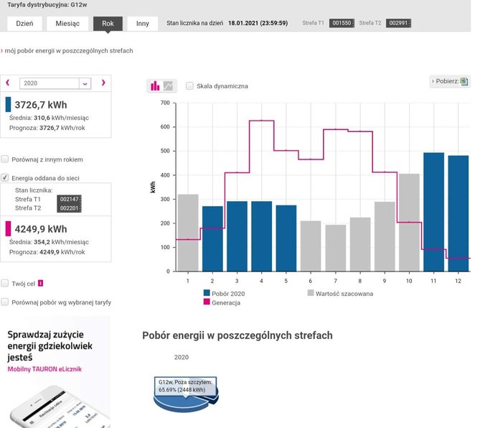Screen dimensions: 480x428
Task: Switch to the Miesiąc tab
Action: coord(67,23)
